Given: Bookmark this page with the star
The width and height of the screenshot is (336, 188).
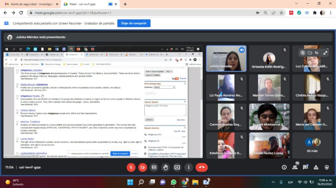Looking at the screenshot, I should point(281,13).
